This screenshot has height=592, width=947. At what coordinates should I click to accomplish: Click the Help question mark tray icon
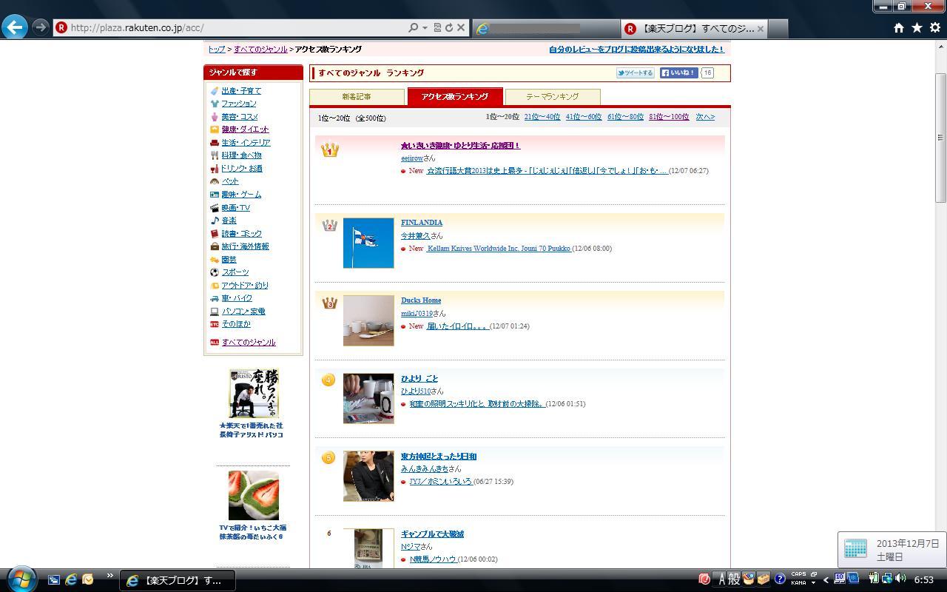(780, 579)
